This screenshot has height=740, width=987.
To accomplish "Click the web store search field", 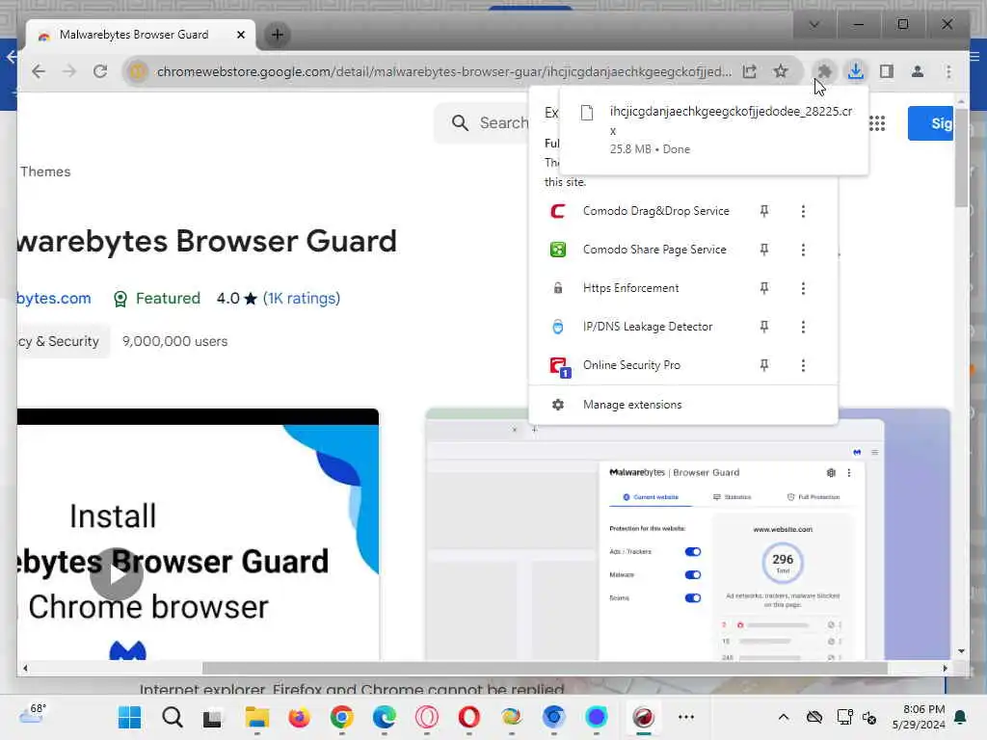I will [x=482, y=122].
